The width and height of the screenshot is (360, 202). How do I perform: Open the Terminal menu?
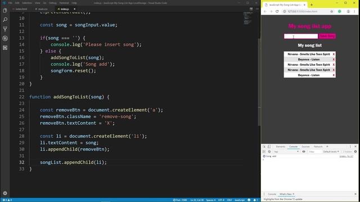pos(64,3)
